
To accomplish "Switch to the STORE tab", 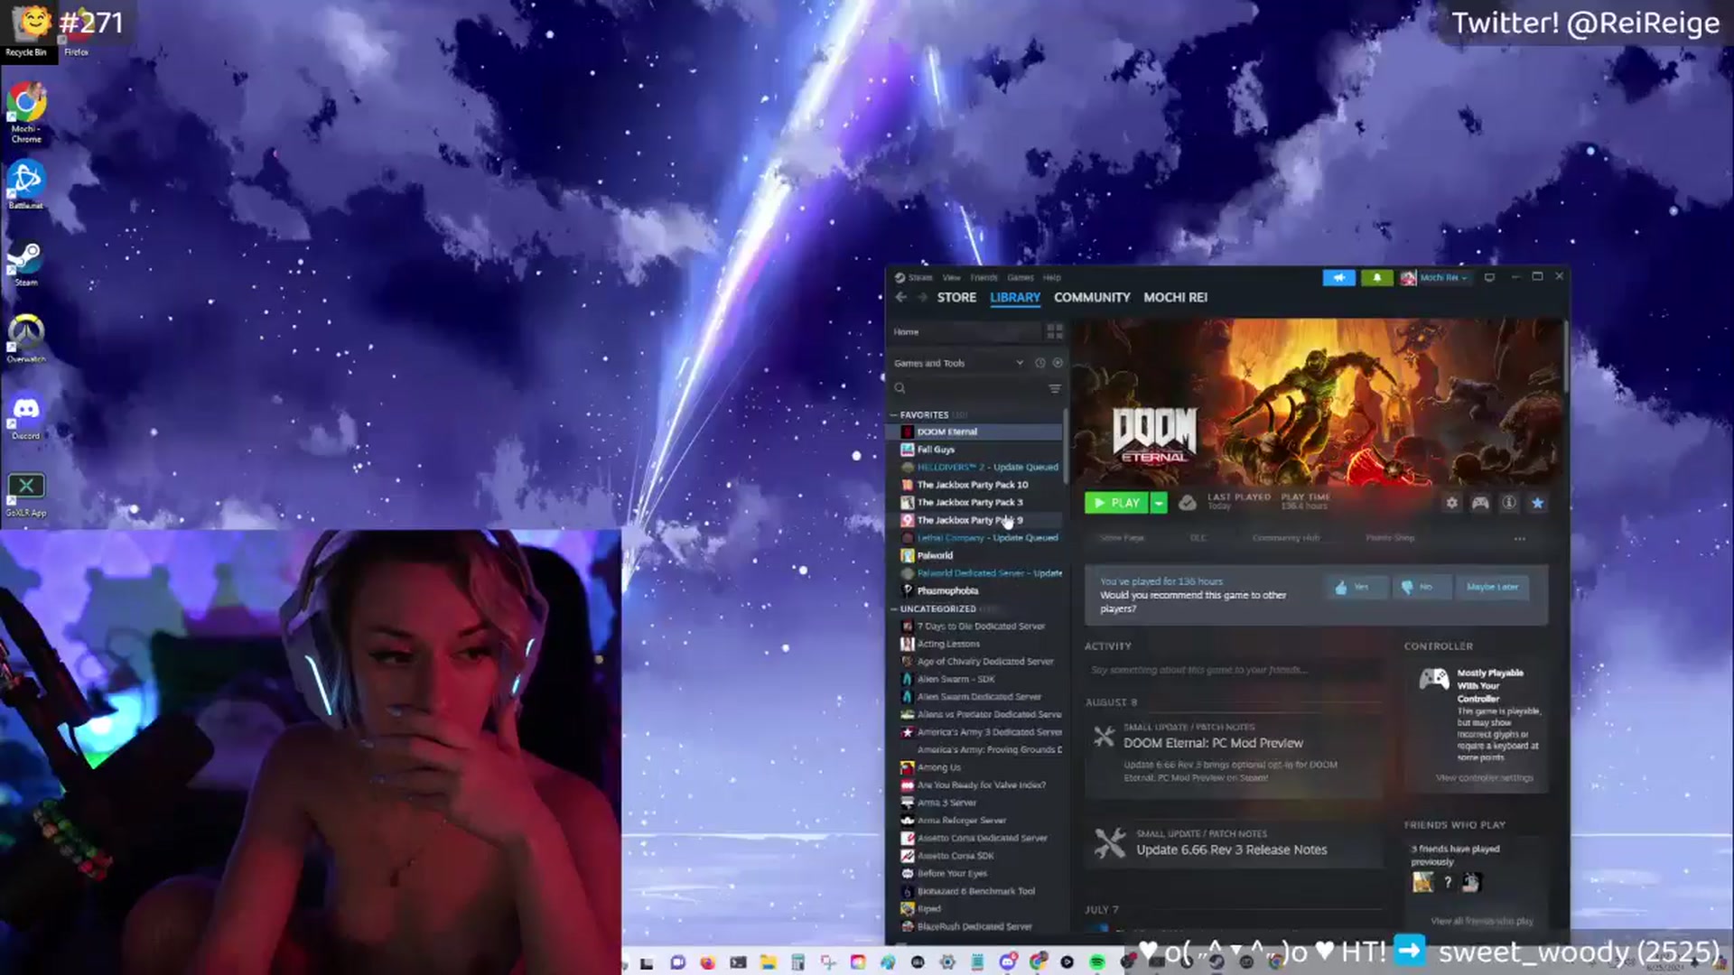I will coord(956,297).
